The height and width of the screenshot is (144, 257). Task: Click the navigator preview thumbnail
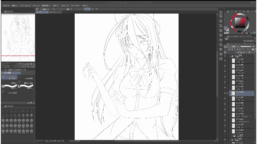click(18, 38)
